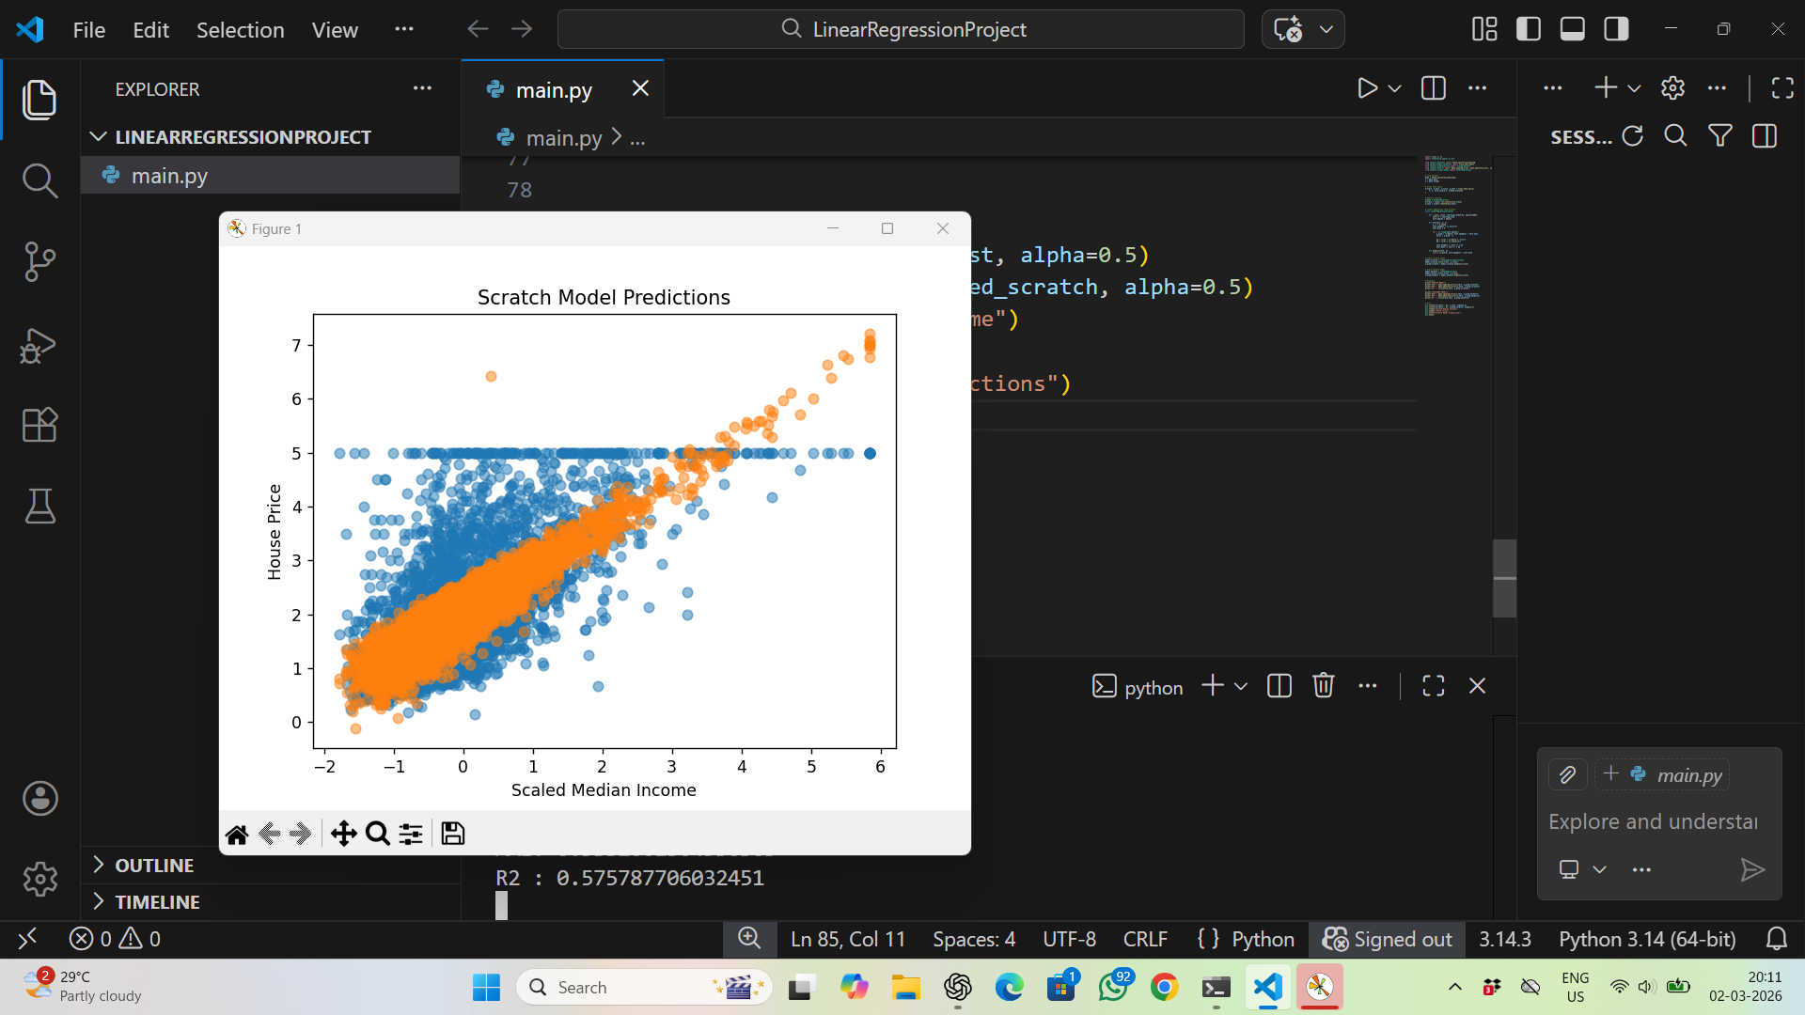Click the LinearRegressionProject command search box

(x=901, y=29)
